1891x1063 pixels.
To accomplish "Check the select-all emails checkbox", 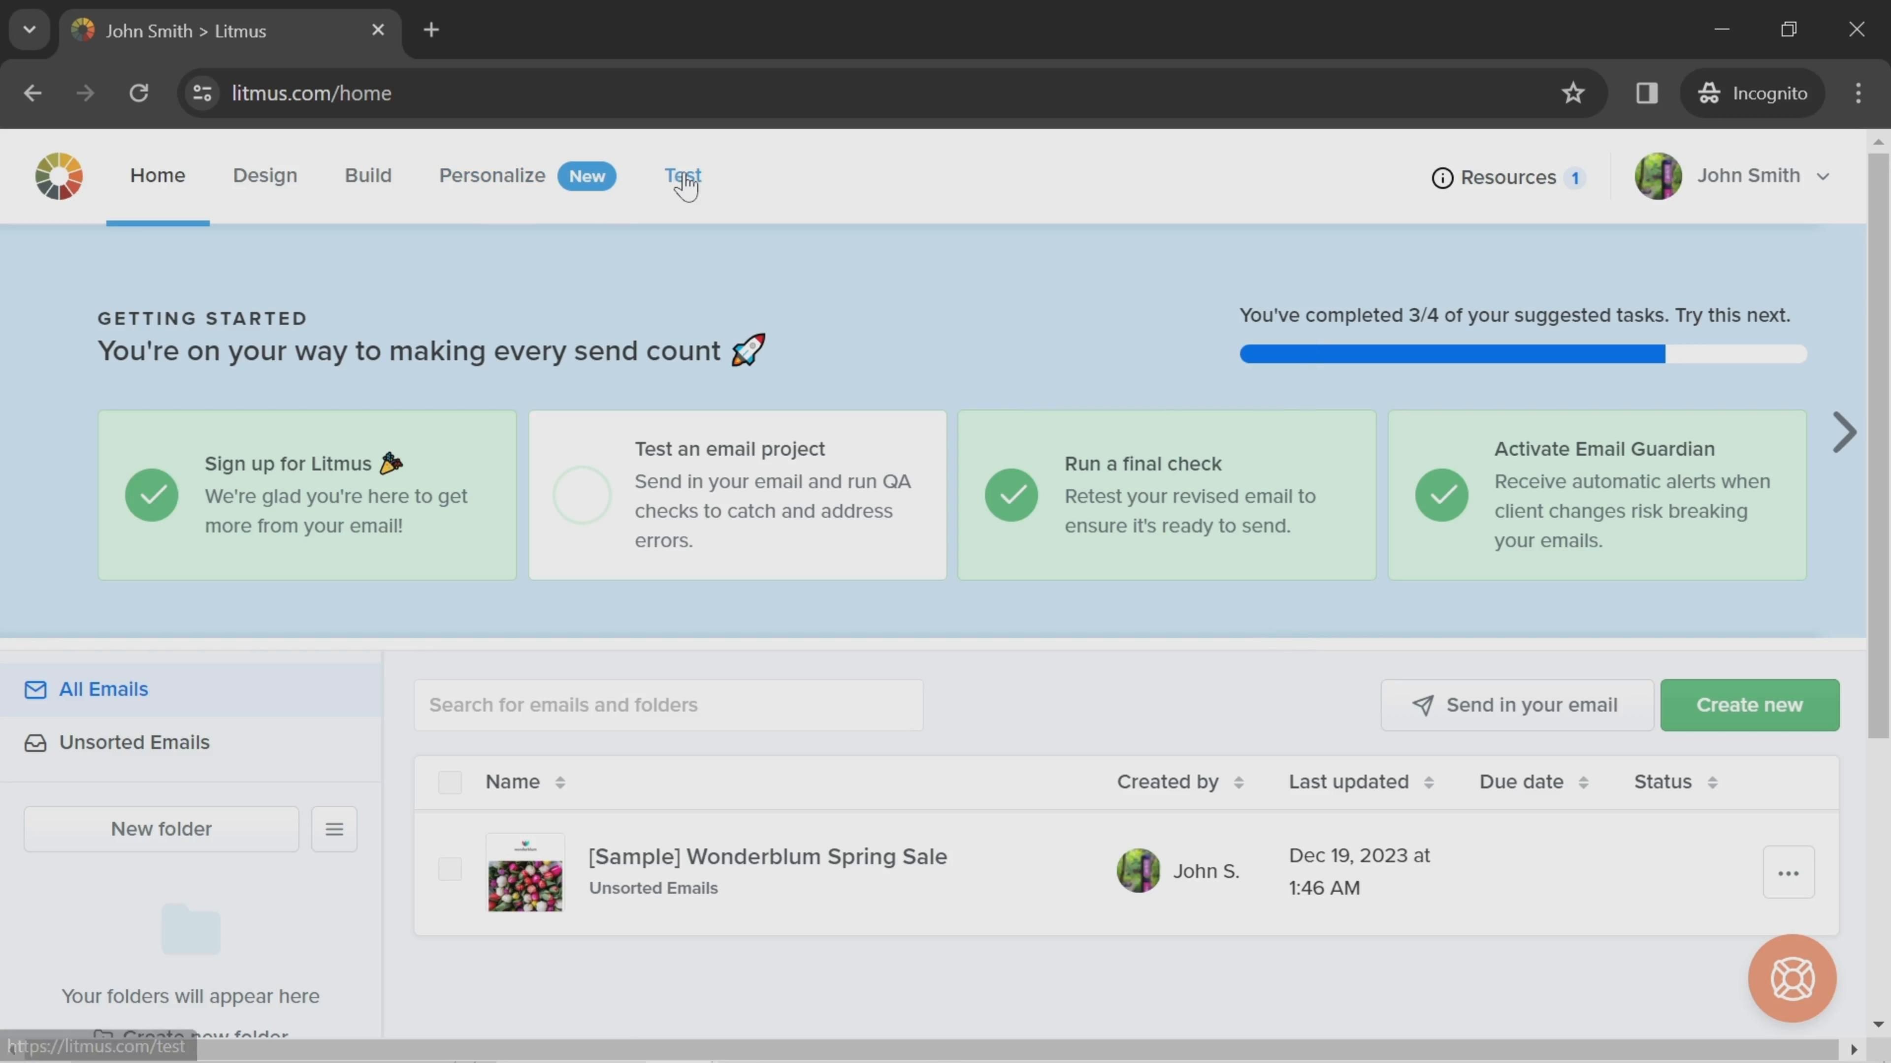I will pos(449,782).
